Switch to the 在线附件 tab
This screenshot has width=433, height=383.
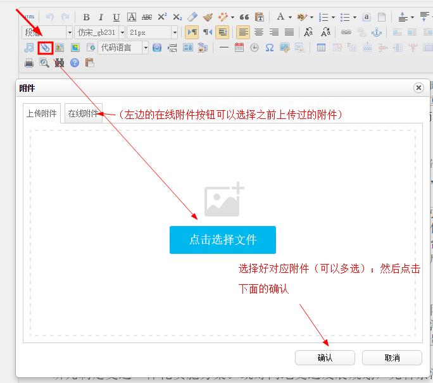(84, 114)
